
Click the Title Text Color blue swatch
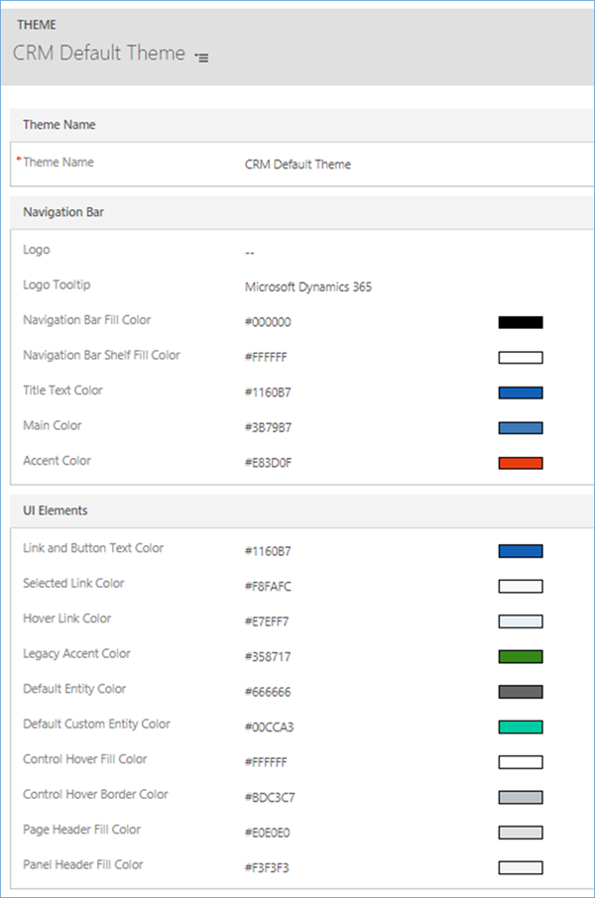tap(520, 393)
